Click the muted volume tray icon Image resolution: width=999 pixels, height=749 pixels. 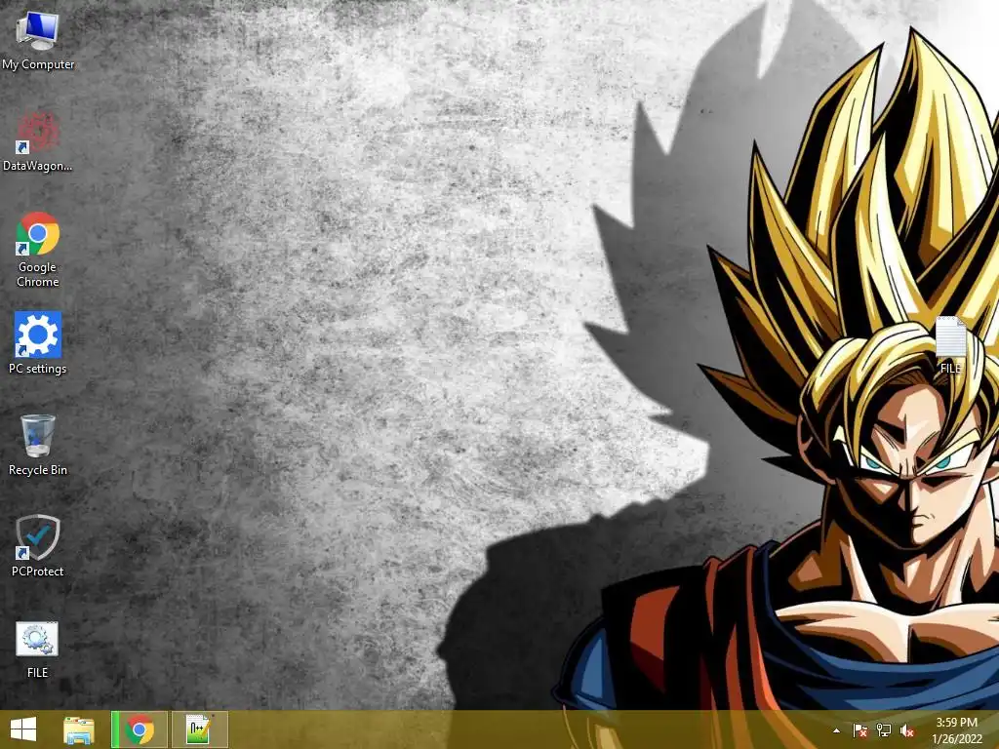click(x=906, y=730)
